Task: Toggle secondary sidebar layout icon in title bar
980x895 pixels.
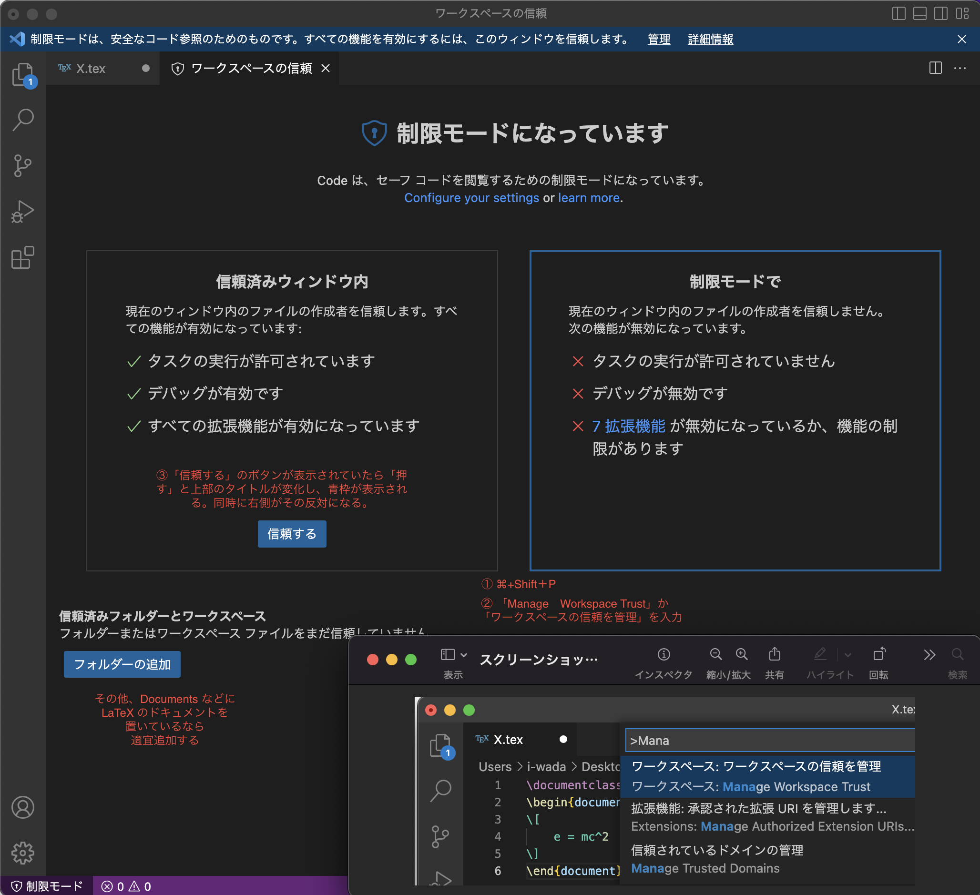Action: (x=940, y=13)
